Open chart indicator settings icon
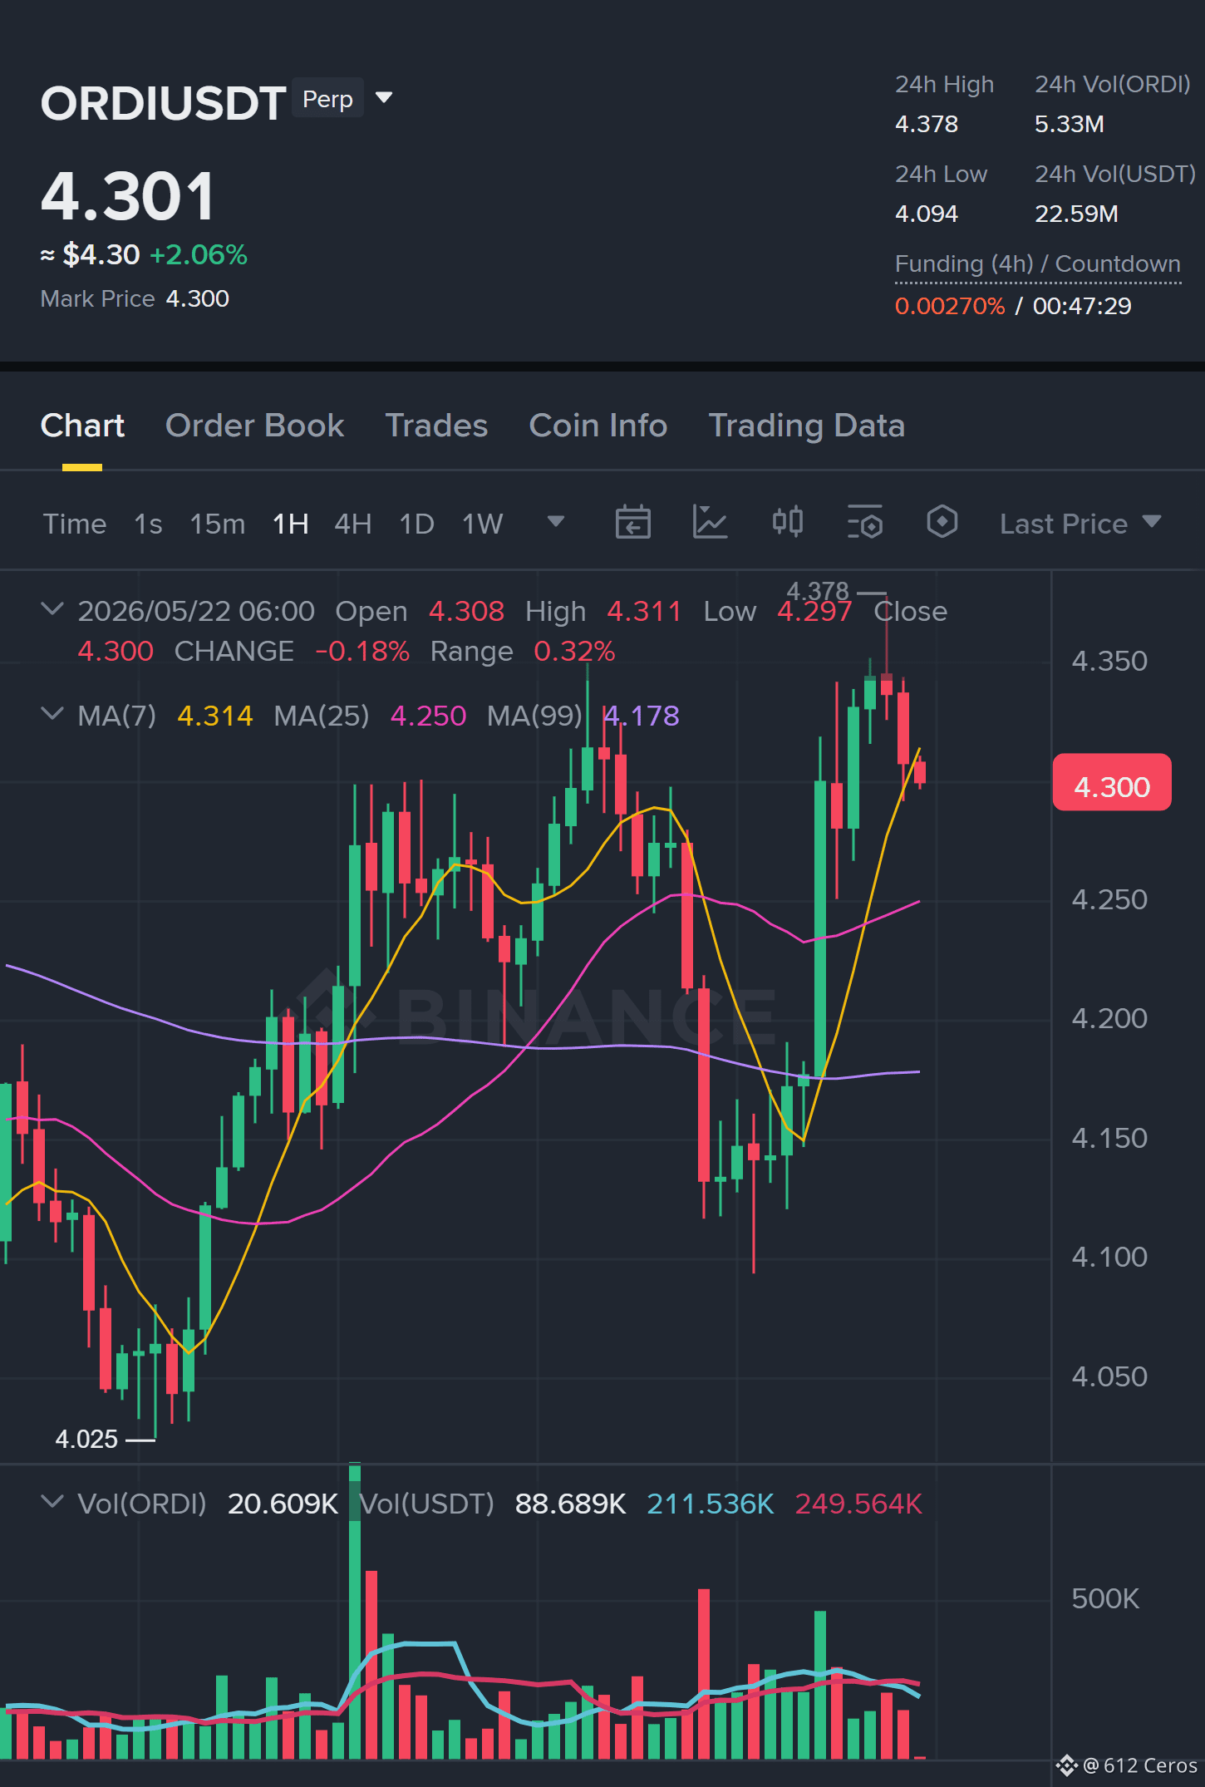 865,523
